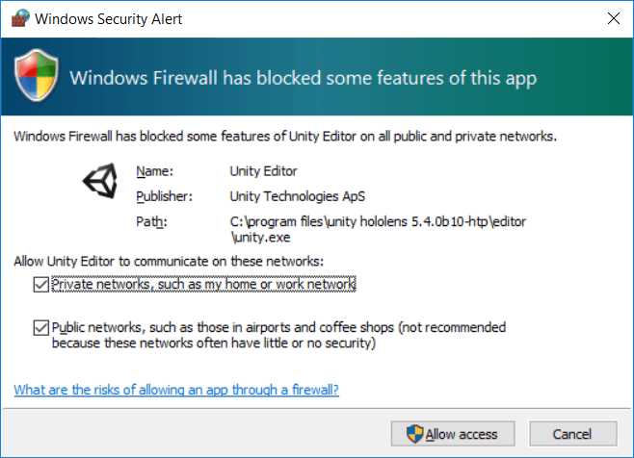The height and width of the screenshot is (458, 634).
Task: Toggle the Public networks checkbox
Action: coord(40,327)
